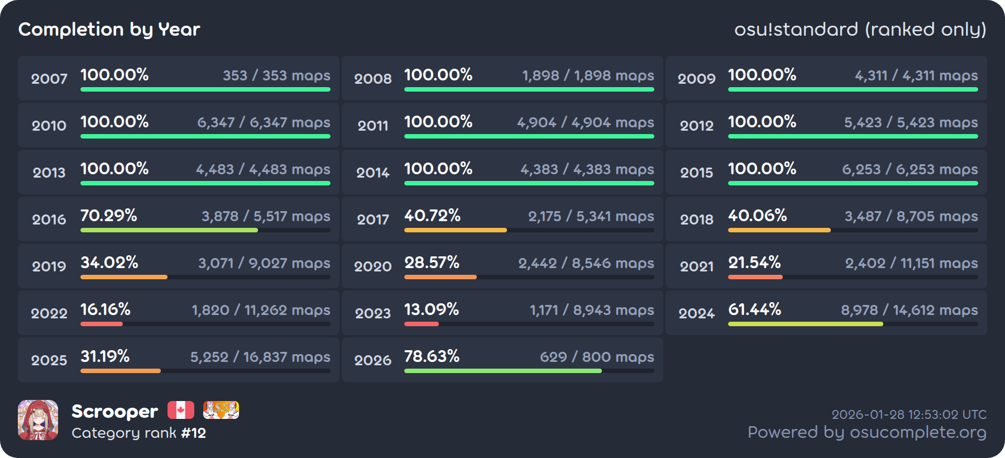Screen dimensions: 1005x458
Task: Click the Completion by Year heading
Action: [x=109, y=29]
